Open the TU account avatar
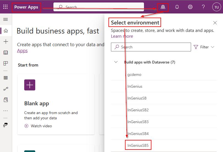This screenshot has width=223, height=152. (216, 7)
